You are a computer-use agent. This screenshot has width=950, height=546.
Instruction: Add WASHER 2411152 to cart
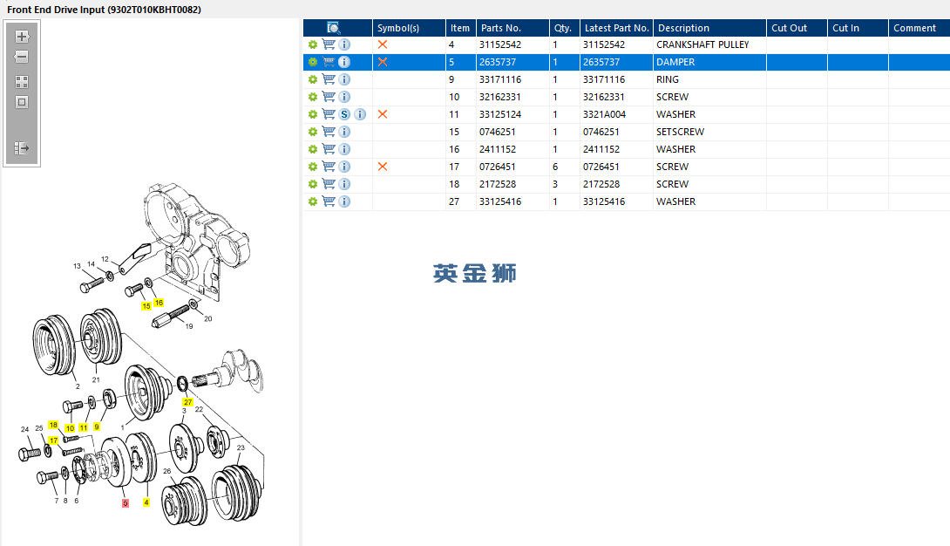pyautogui.click(x=329, y=149)
